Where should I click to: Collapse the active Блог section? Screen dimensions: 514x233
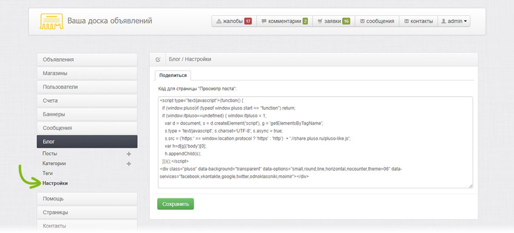(x=87, y=142)
